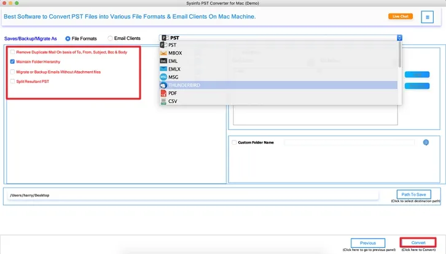Click the Previous button
This screenshot has width=446, height=254.
(368, 243)
